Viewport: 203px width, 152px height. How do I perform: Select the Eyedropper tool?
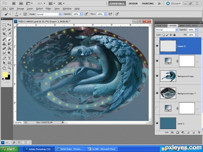[x=9, y=34]
